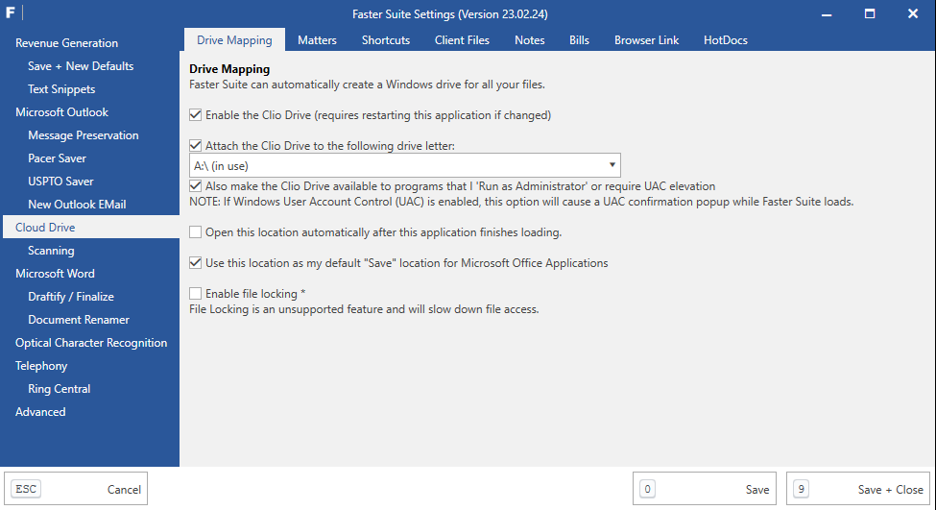
Task: Select Cloud Drive in sidebar
Action: (91, 228)
